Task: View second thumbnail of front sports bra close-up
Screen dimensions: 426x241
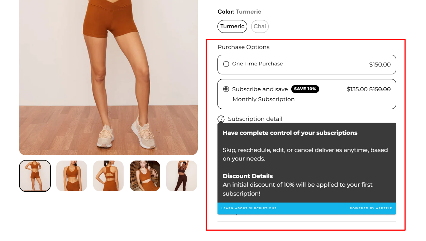Action: tap(72, 176)
